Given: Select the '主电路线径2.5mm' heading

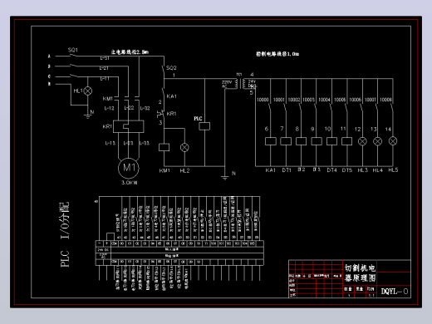Looking at the screenshot, I should [x=130, y=52].
